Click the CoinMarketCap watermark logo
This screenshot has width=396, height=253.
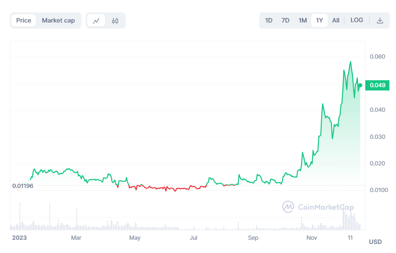tap(318, 207)
